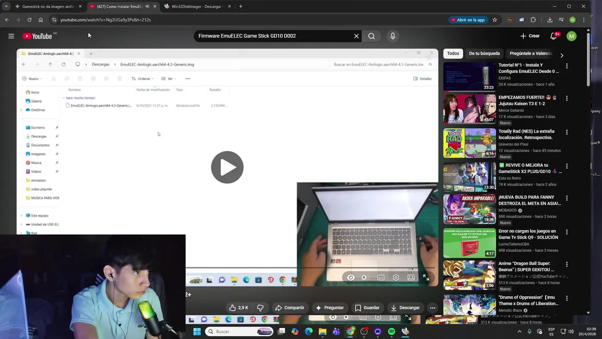
Task: Open the Totally Rad (NES) video title
Action: [526, 135]
